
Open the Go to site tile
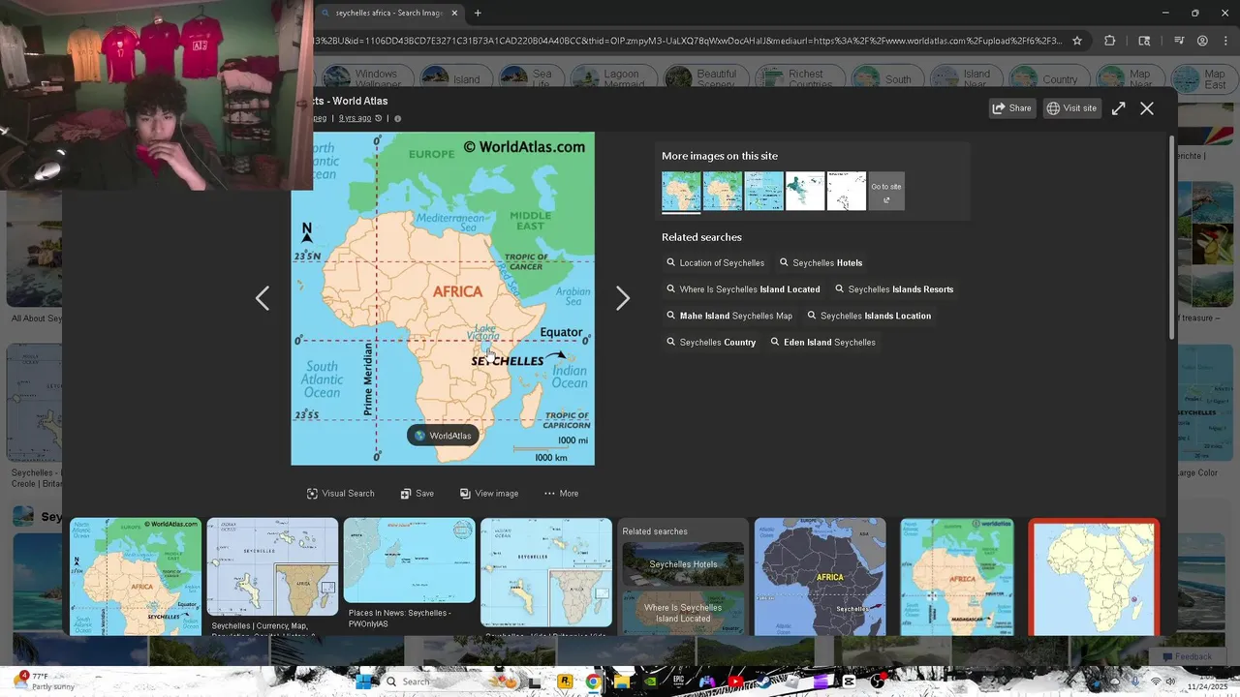tap(886, 192)
